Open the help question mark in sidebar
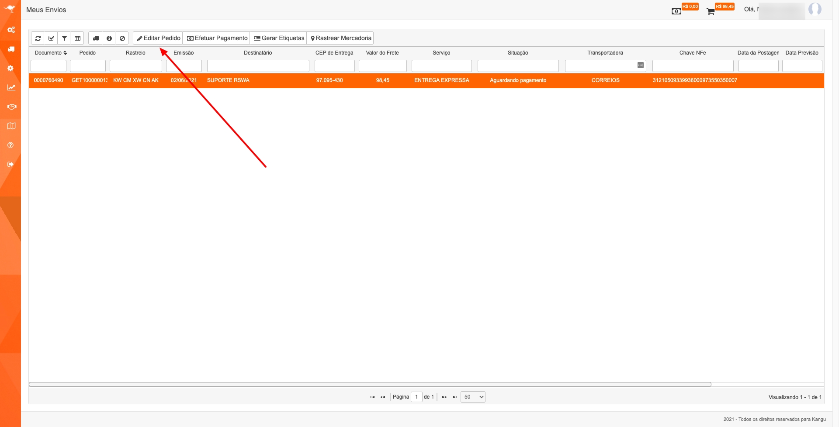 11,145
